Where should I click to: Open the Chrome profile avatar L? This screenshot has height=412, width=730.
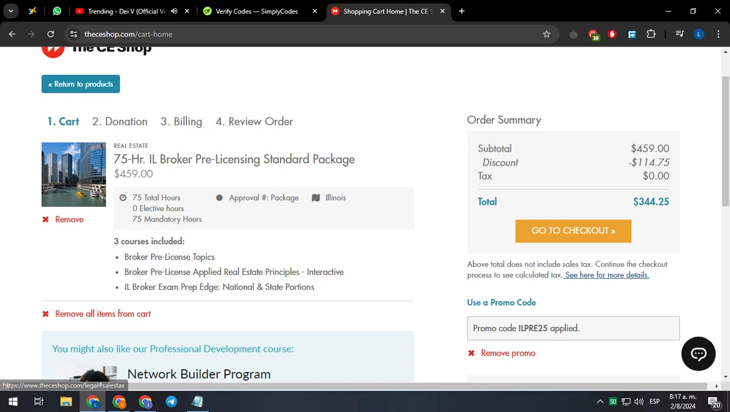pos(699,34)
